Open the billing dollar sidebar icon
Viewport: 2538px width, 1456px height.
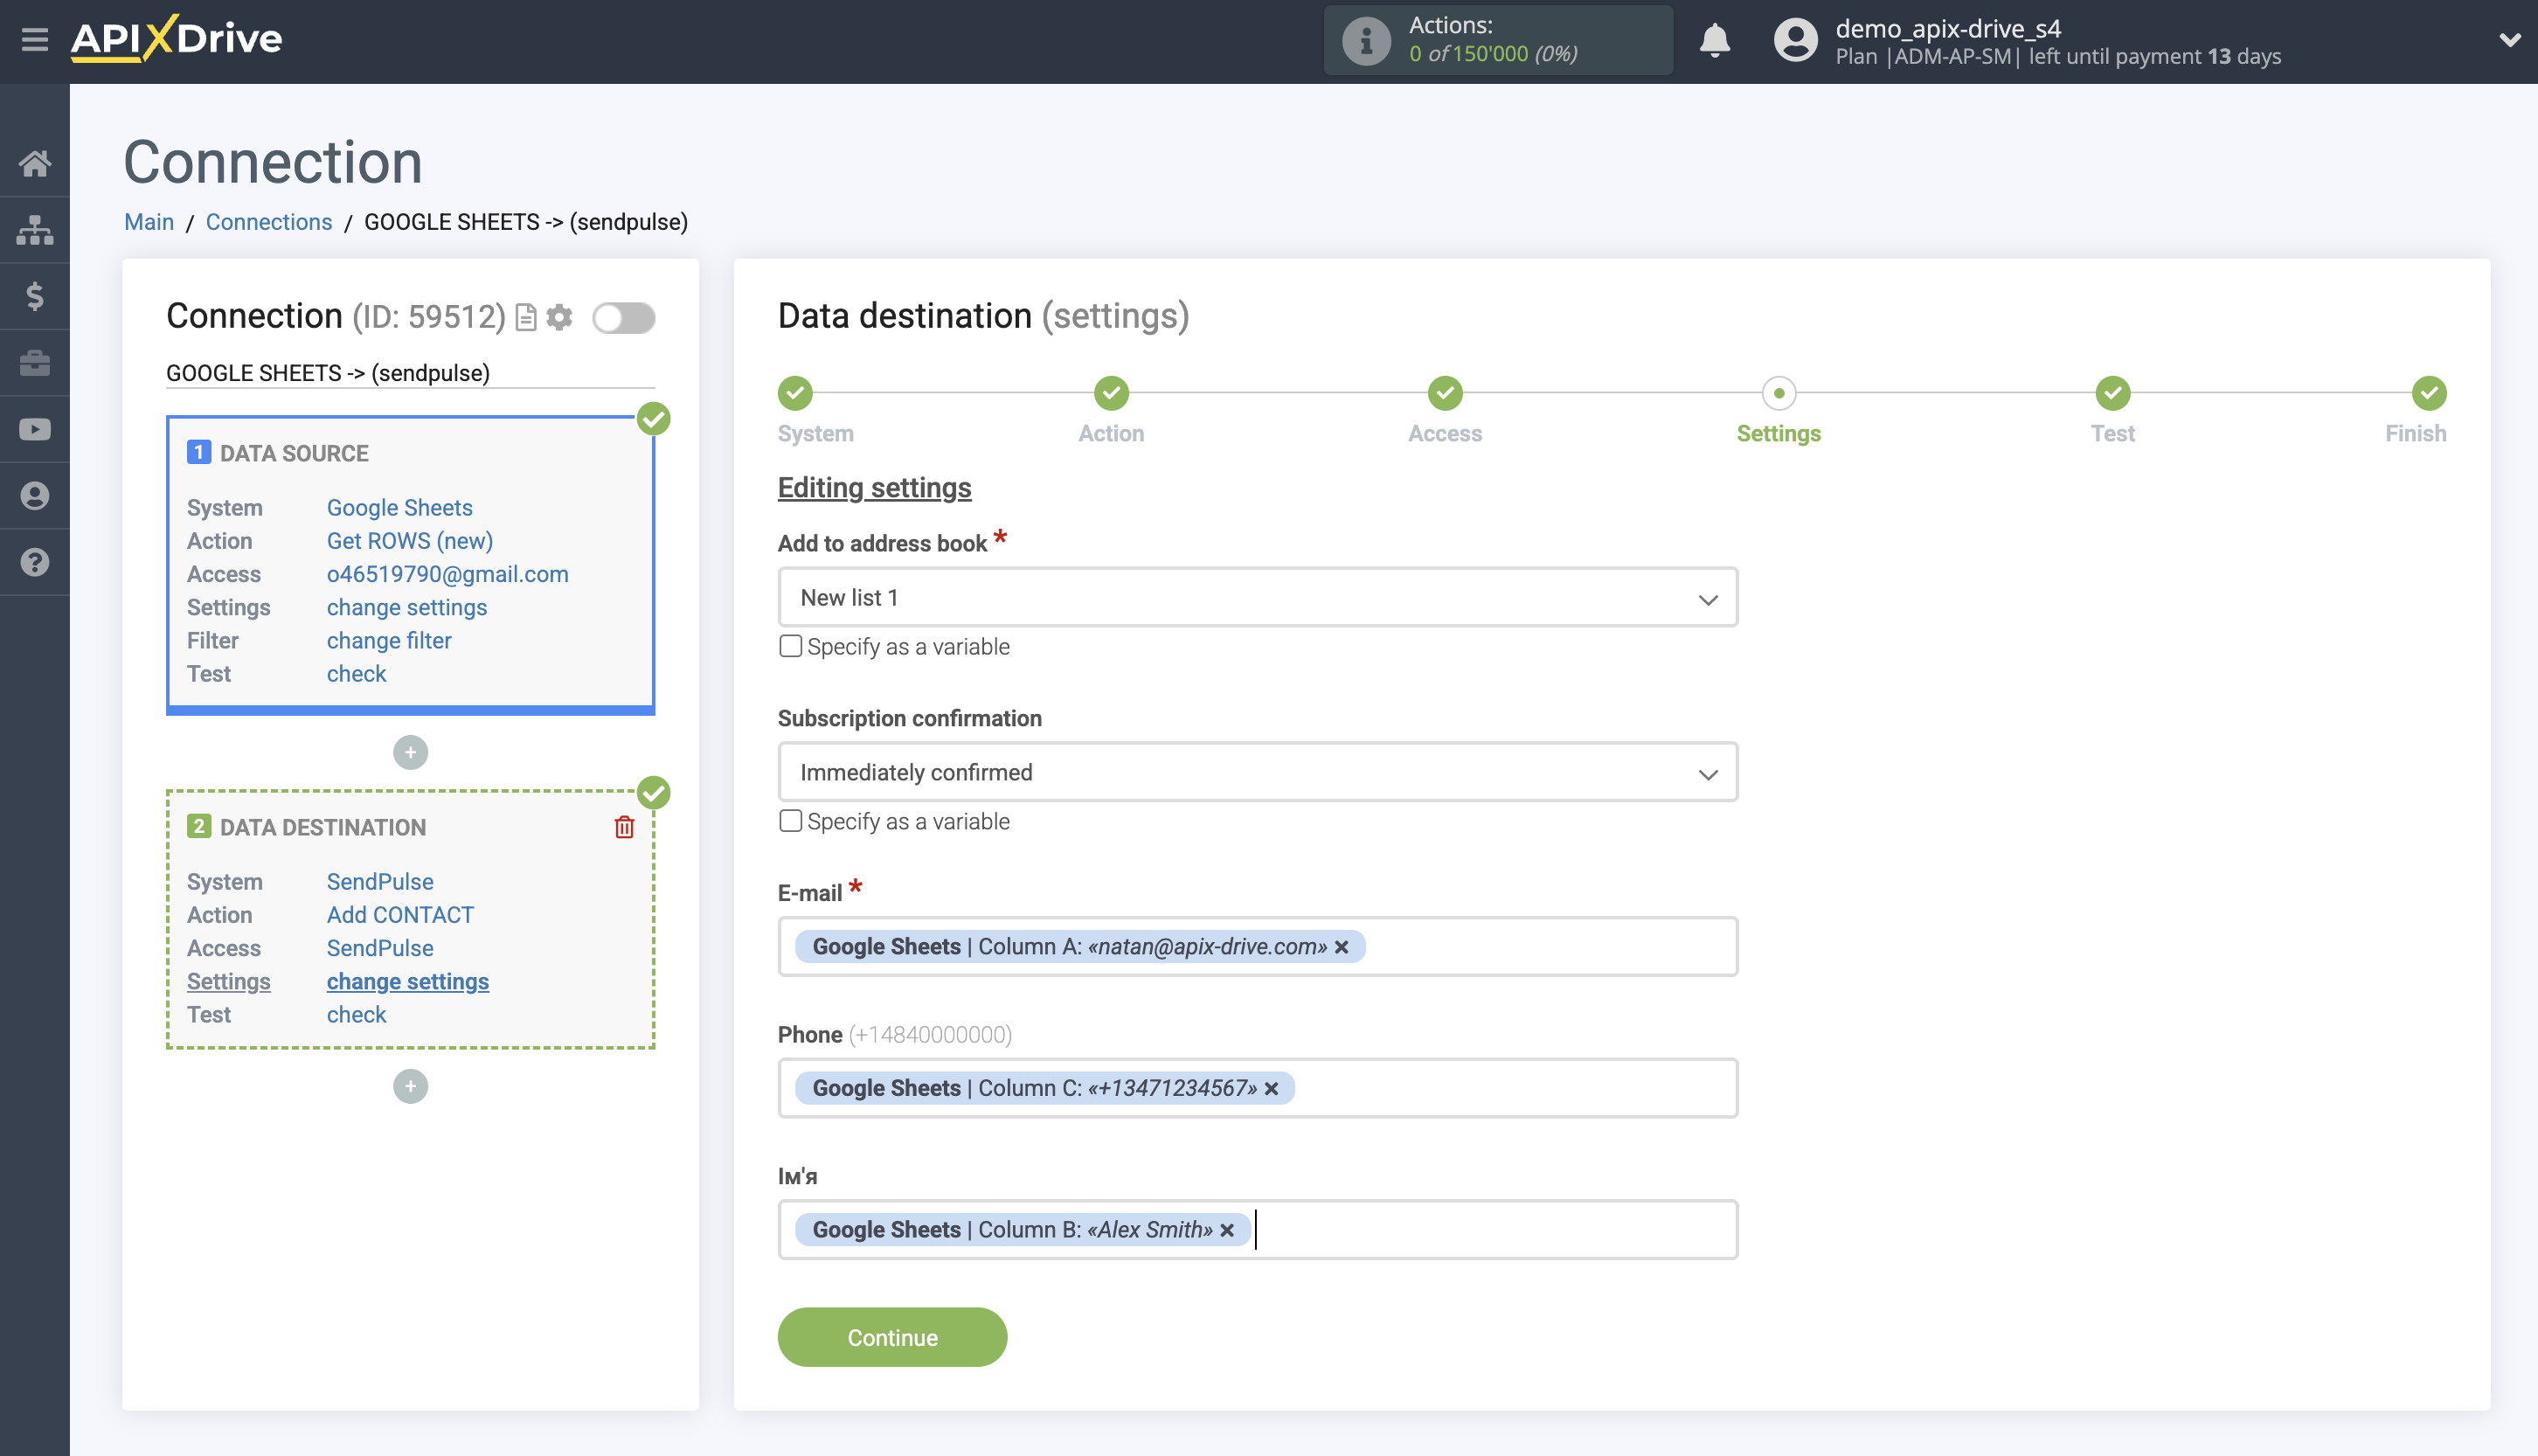coord(35,296)
